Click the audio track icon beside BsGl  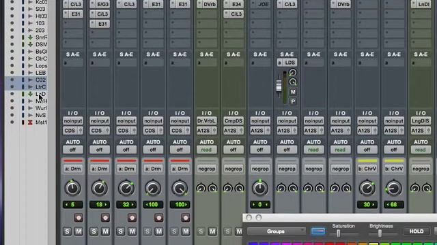pyautogui.click(x=30, y=52)
